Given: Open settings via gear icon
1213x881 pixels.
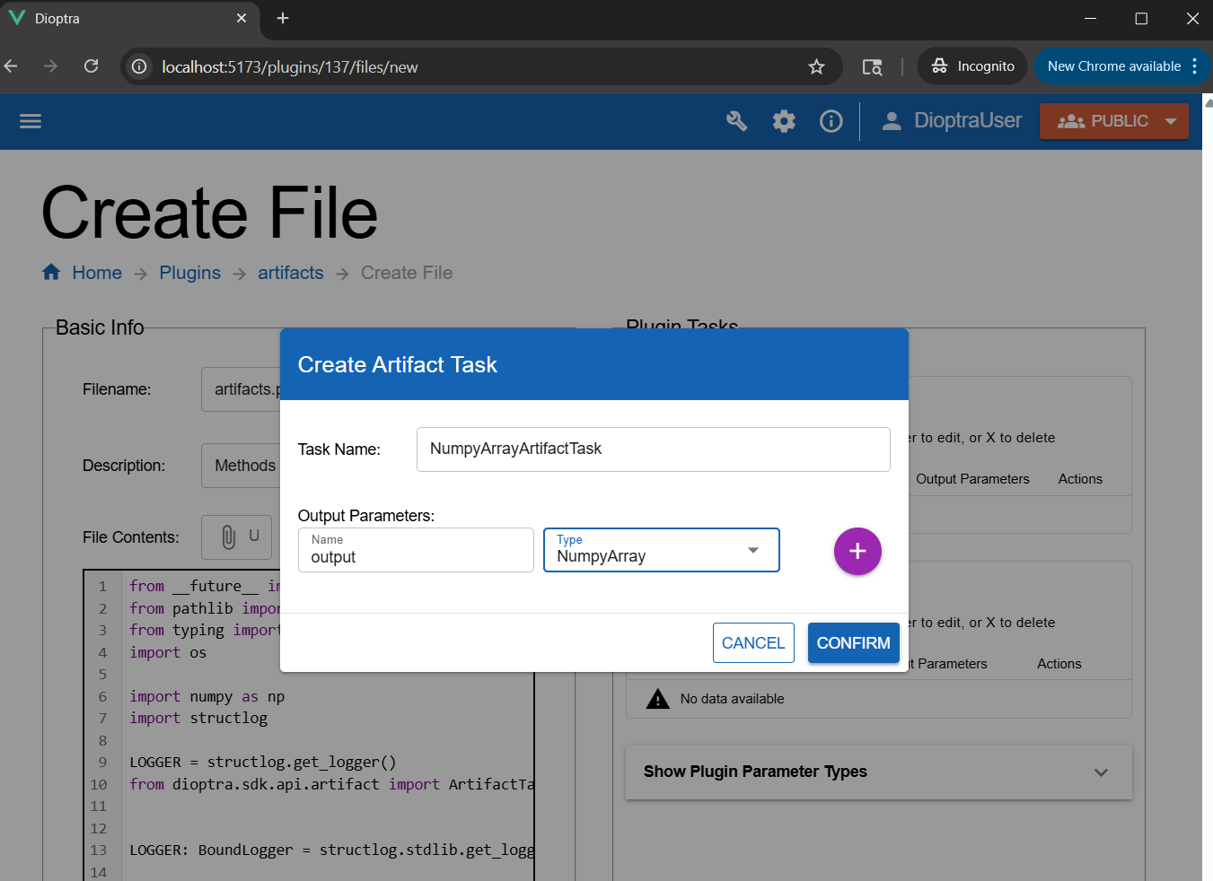Looking at the screenshot, I should [784, 121].
